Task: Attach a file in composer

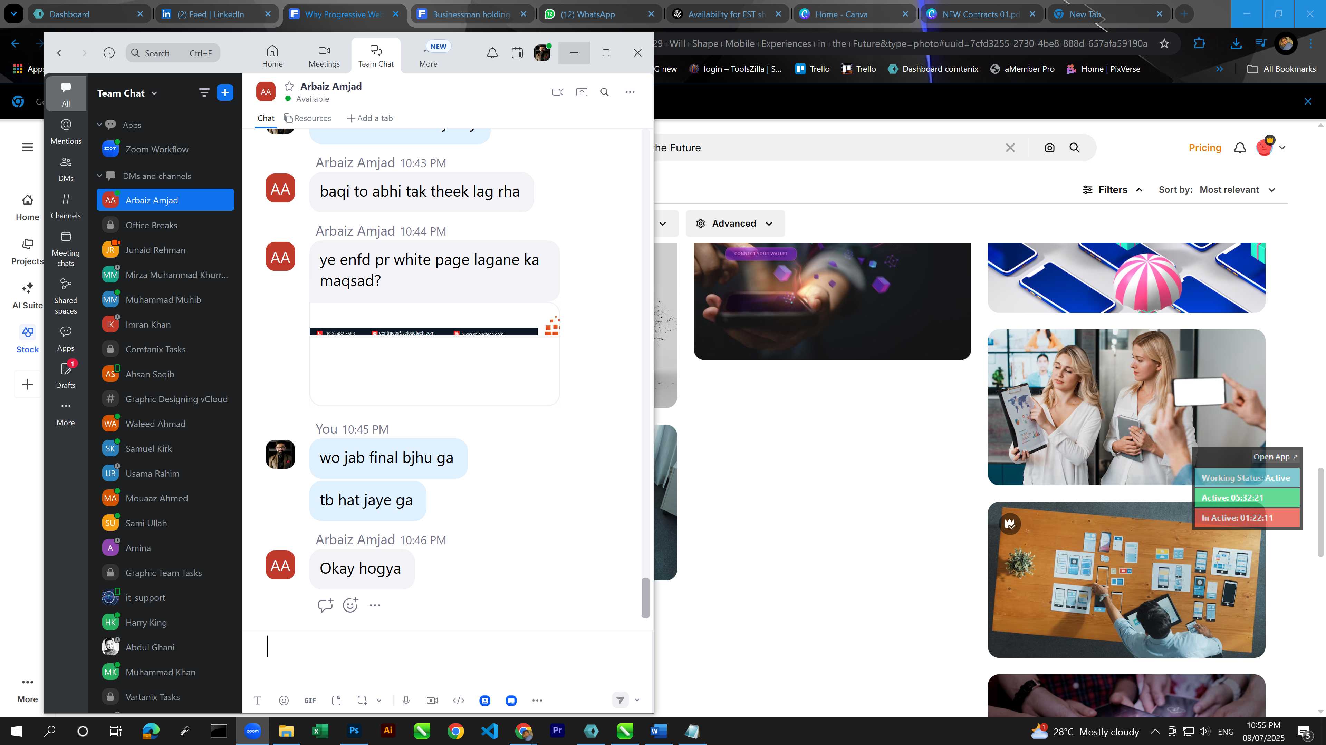Action: (x=336, y=700)
